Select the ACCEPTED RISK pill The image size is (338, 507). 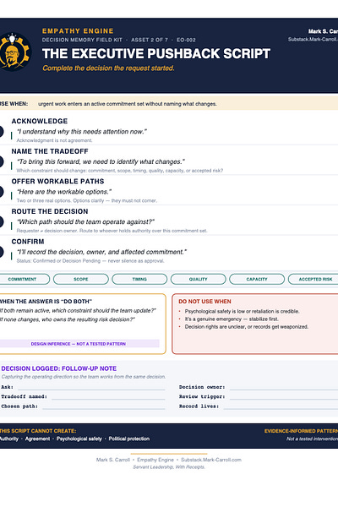[x=313, y=279]
